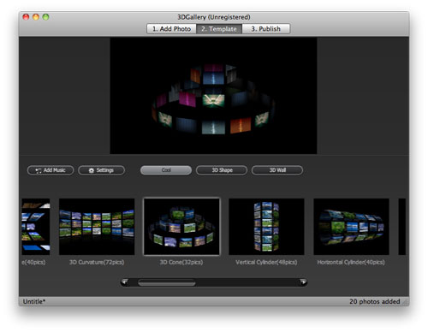Choose the 3D Shape category
The width and height of the screenshot is (428, 332).
pos(222,170)
